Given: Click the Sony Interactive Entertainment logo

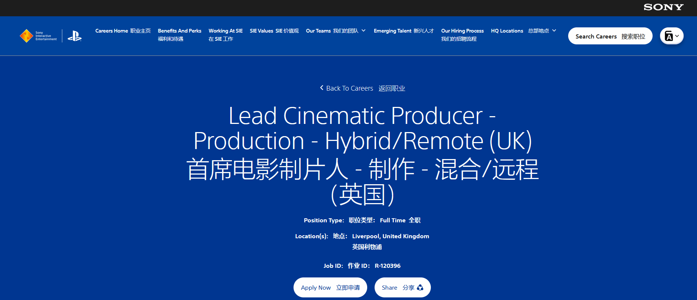Looking at the screenshot, I should point(38,36).
